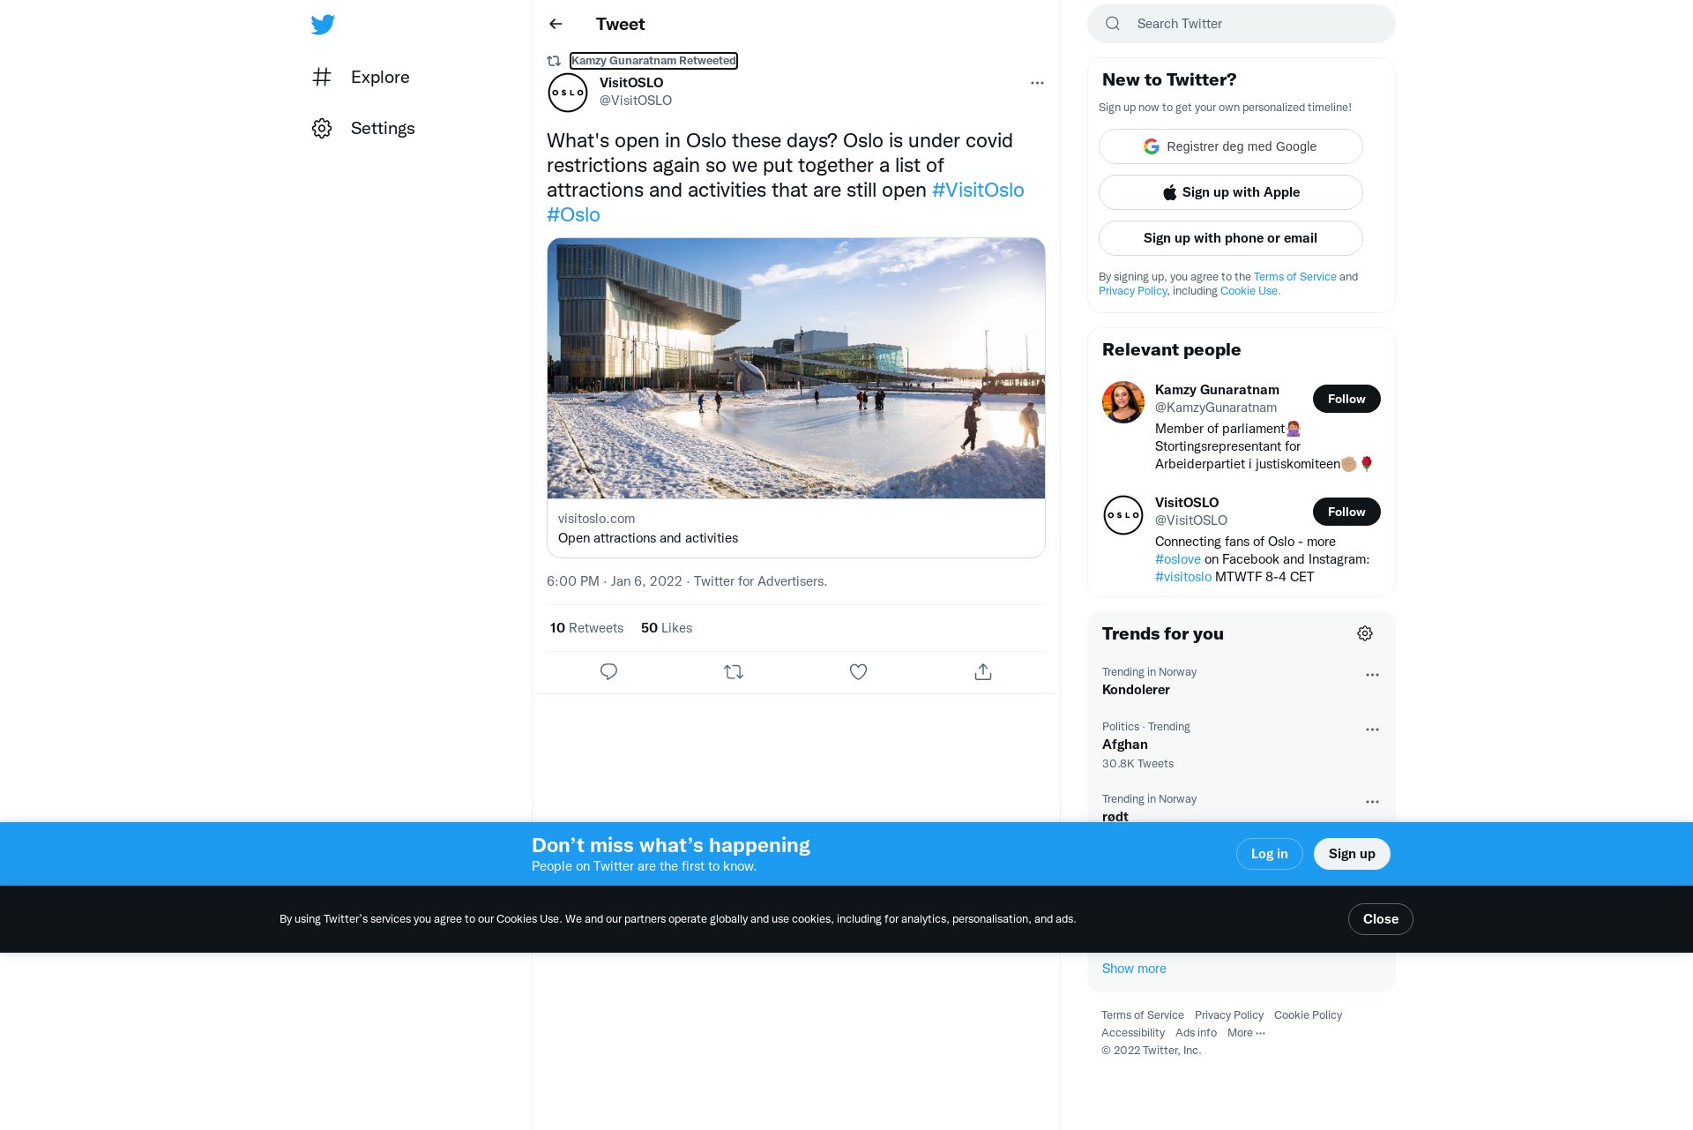Open the share tweet icon
This screenshot has width=1693, height=1130.
coord(983,672)
